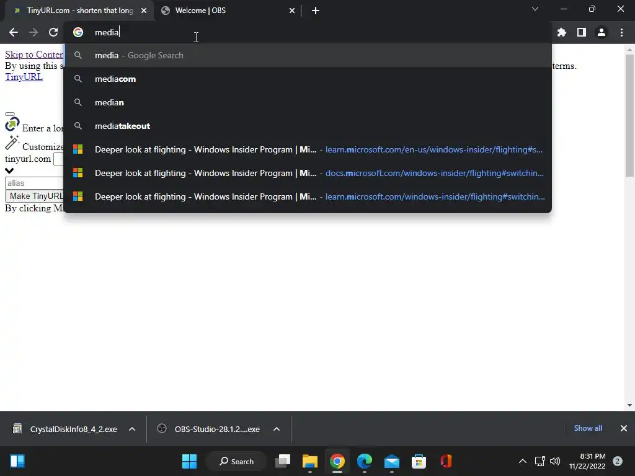Open learn.microsoft.com/en-us flighting suggestion
635x476 pixels.
coord(308,149)
